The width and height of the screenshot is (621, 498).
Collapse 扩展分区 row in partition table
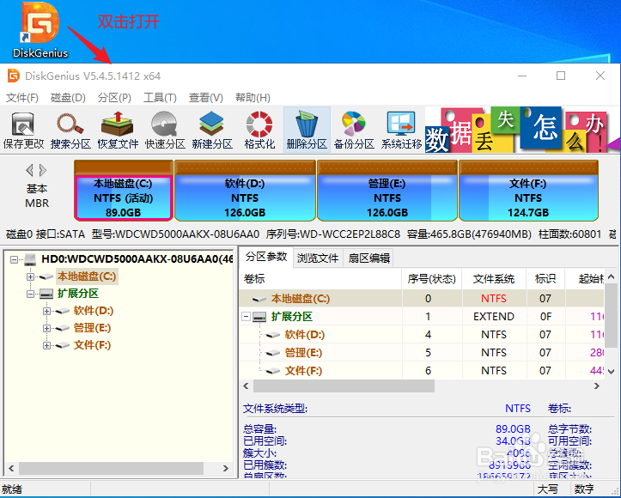click(x=247, y=317)
